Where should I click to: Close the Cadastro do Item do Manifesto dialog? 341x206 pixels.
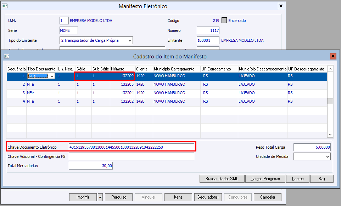pos(333,56)
